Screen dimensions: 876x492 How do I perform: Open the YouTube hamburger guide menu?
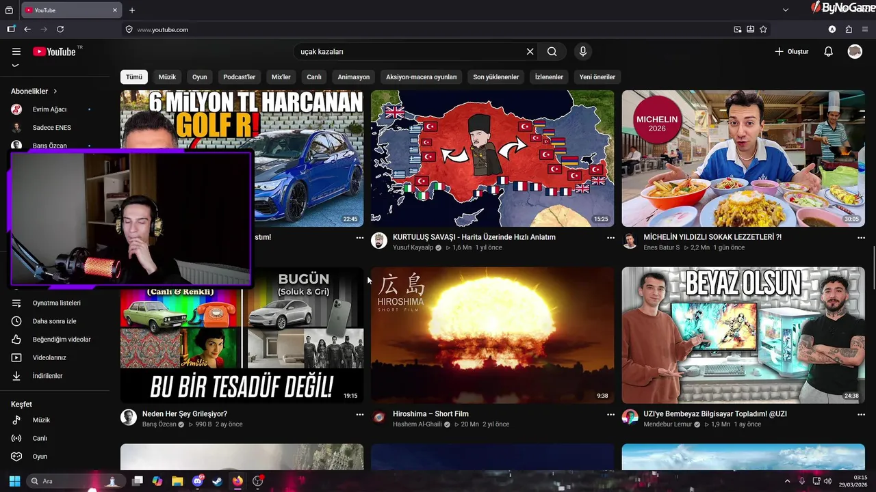click(16, 51)
